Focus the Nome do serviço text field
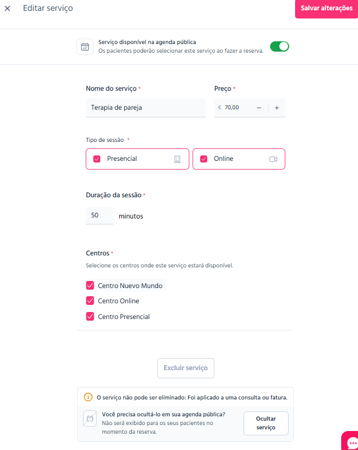This screenshot has width=358, height=450. tap(145, 108)
